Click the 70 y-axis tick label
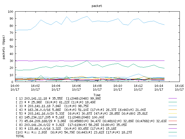This screenshot has height=139, width=185. coord(11,33)
